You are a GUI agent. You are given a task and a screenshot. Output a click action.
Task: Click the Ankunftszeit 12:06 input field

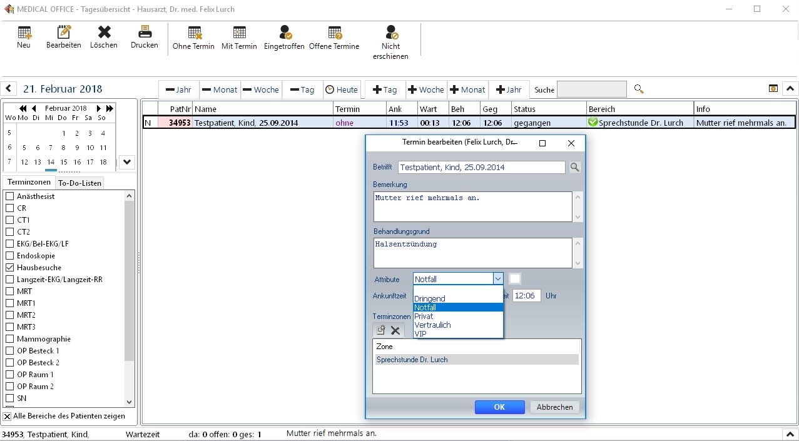[526, 295]
